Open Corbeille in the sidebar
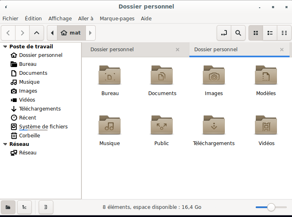Screen dimensions: 292x217 [29, 136]
